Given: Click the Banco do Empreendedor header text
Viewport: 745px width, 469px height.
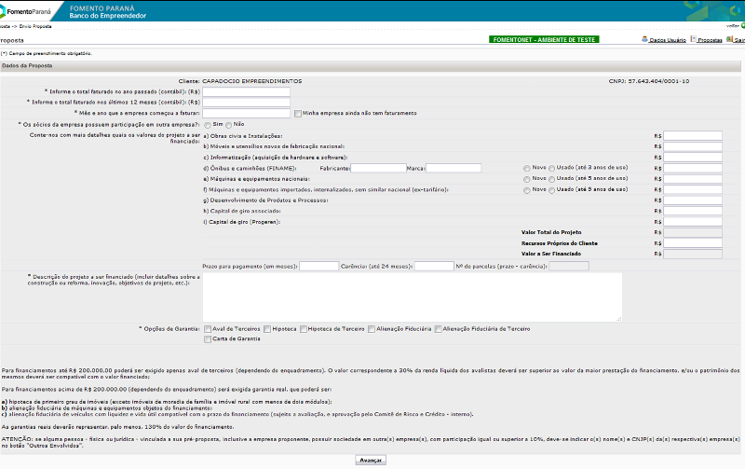Looking at the screenshot, I should (x=107, y=16).
